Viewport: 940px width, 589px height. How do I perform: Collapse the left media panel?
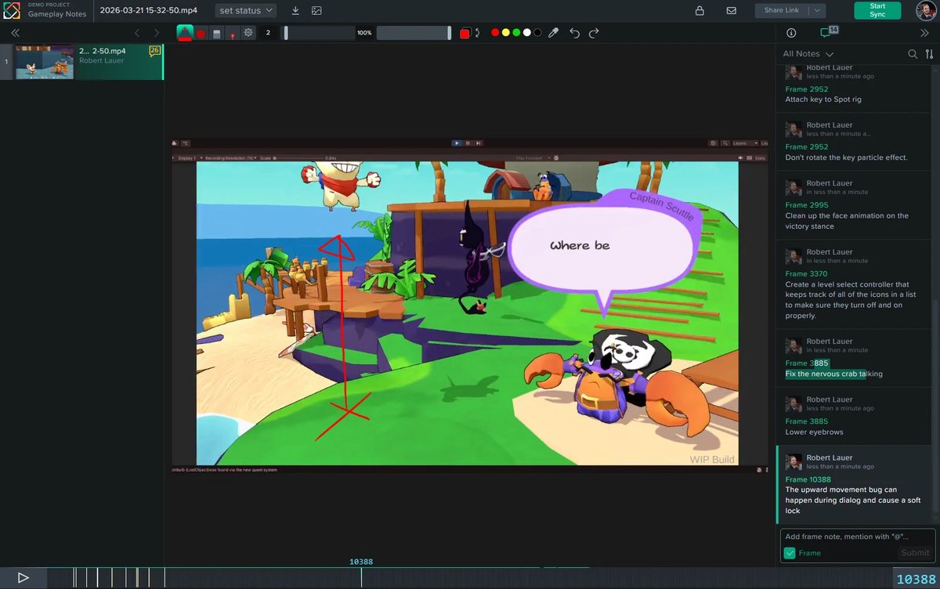coord(15,33)
